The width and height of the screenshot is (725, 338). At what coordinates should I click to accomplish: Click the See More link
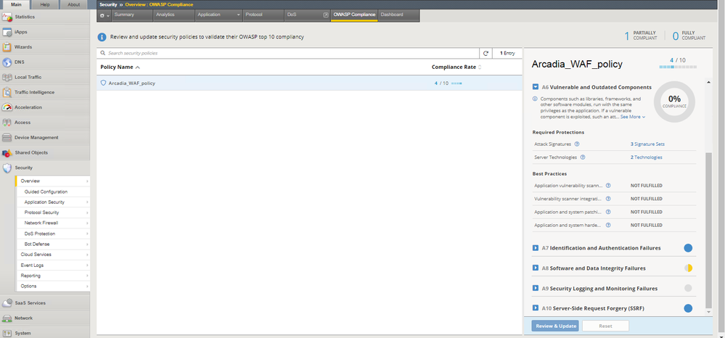click(x=633, y=117)
